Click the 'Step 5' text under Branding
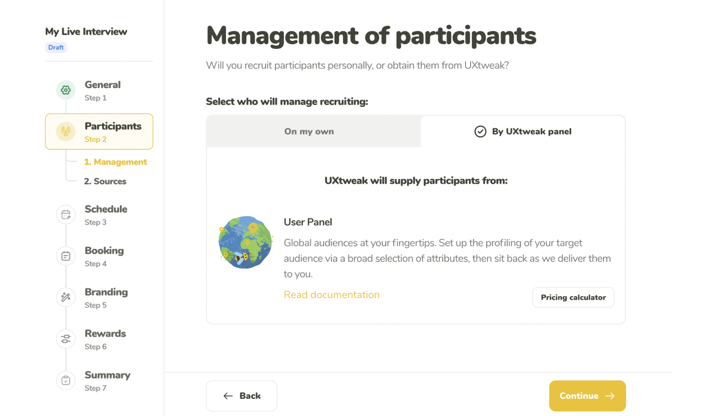This screenshot has width=710, height=416. pos(96,305)
